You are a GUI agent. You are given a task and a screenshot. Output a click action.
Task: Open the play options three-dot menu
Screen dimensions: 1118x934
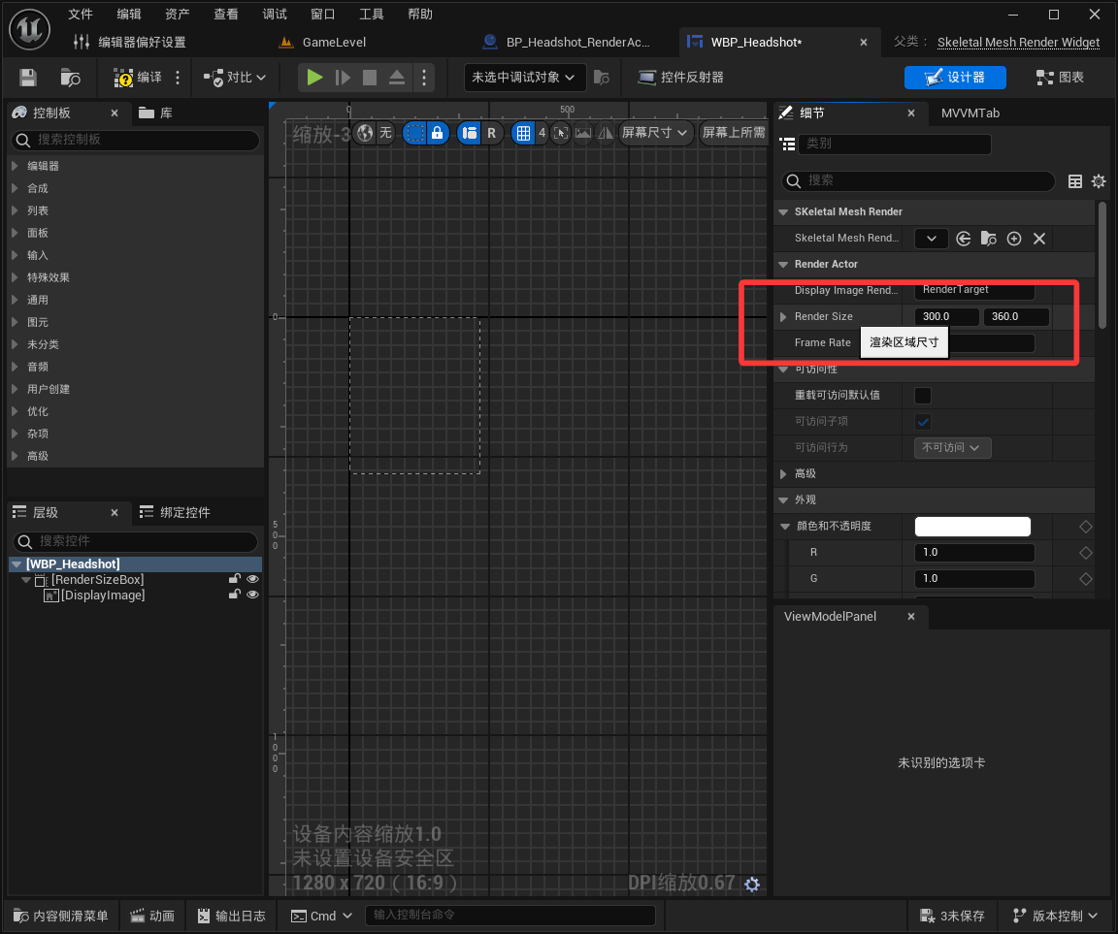click(x=424, y=77)
